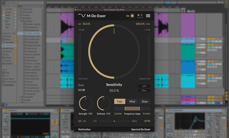Select the Slow speed mode
229x138 pixels.
(145, 101)
